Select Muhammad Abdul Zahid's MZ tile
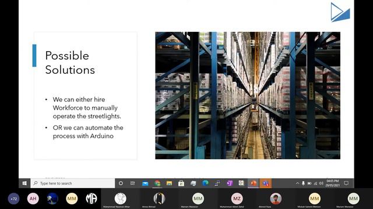This screenshot has width=373, height=209. tap(237, 199)
